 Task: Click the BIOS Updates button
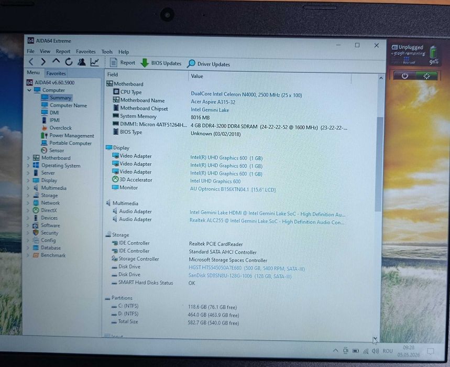point(161,63)
